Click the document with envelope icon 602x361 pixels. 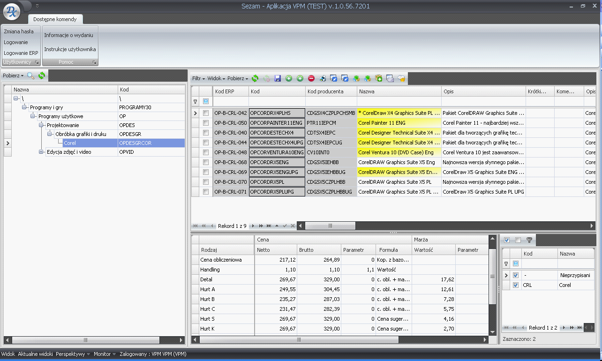(x=390, y=79)
